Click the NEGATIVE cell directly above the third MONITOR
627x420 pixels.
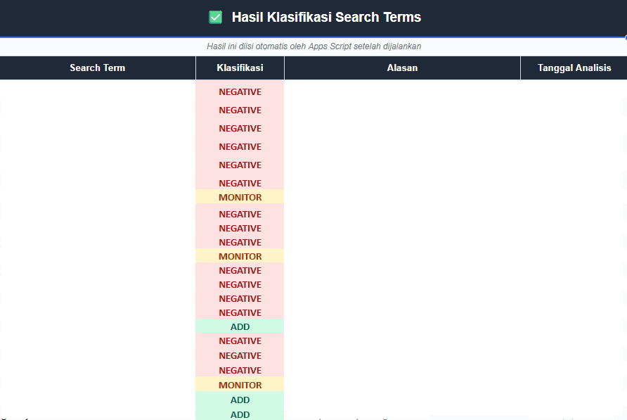(240, 370)
